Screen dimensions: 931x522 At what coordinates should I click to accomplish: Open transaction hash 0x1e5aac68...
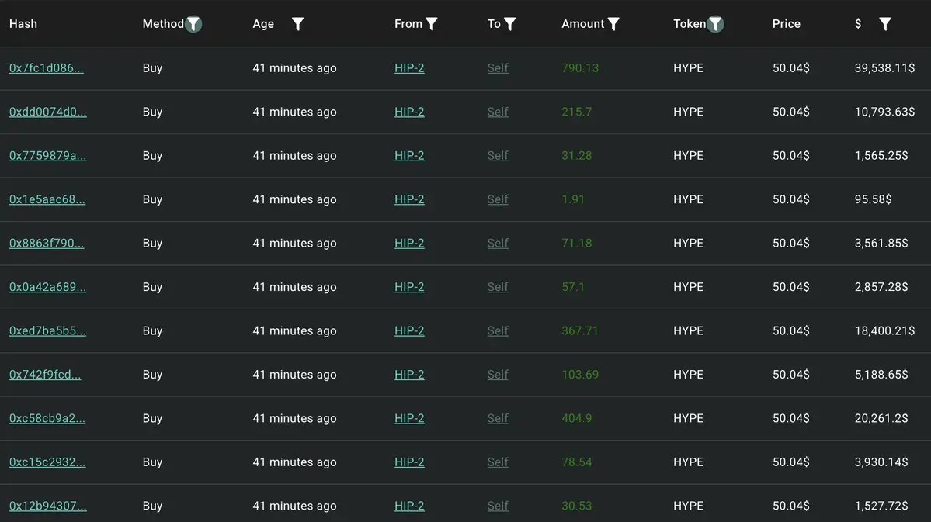tap(47, 199)
